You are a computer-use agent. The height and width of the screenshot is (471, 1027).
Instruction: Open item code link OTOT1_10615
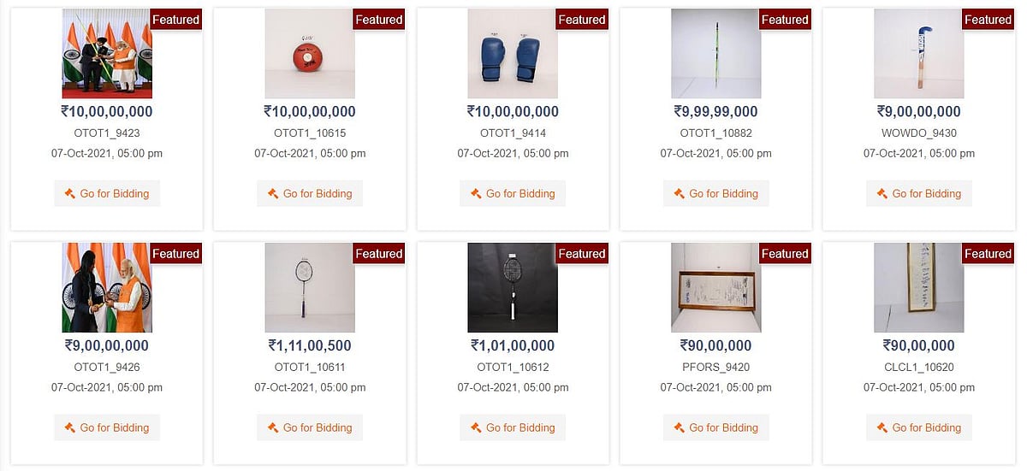310,133
